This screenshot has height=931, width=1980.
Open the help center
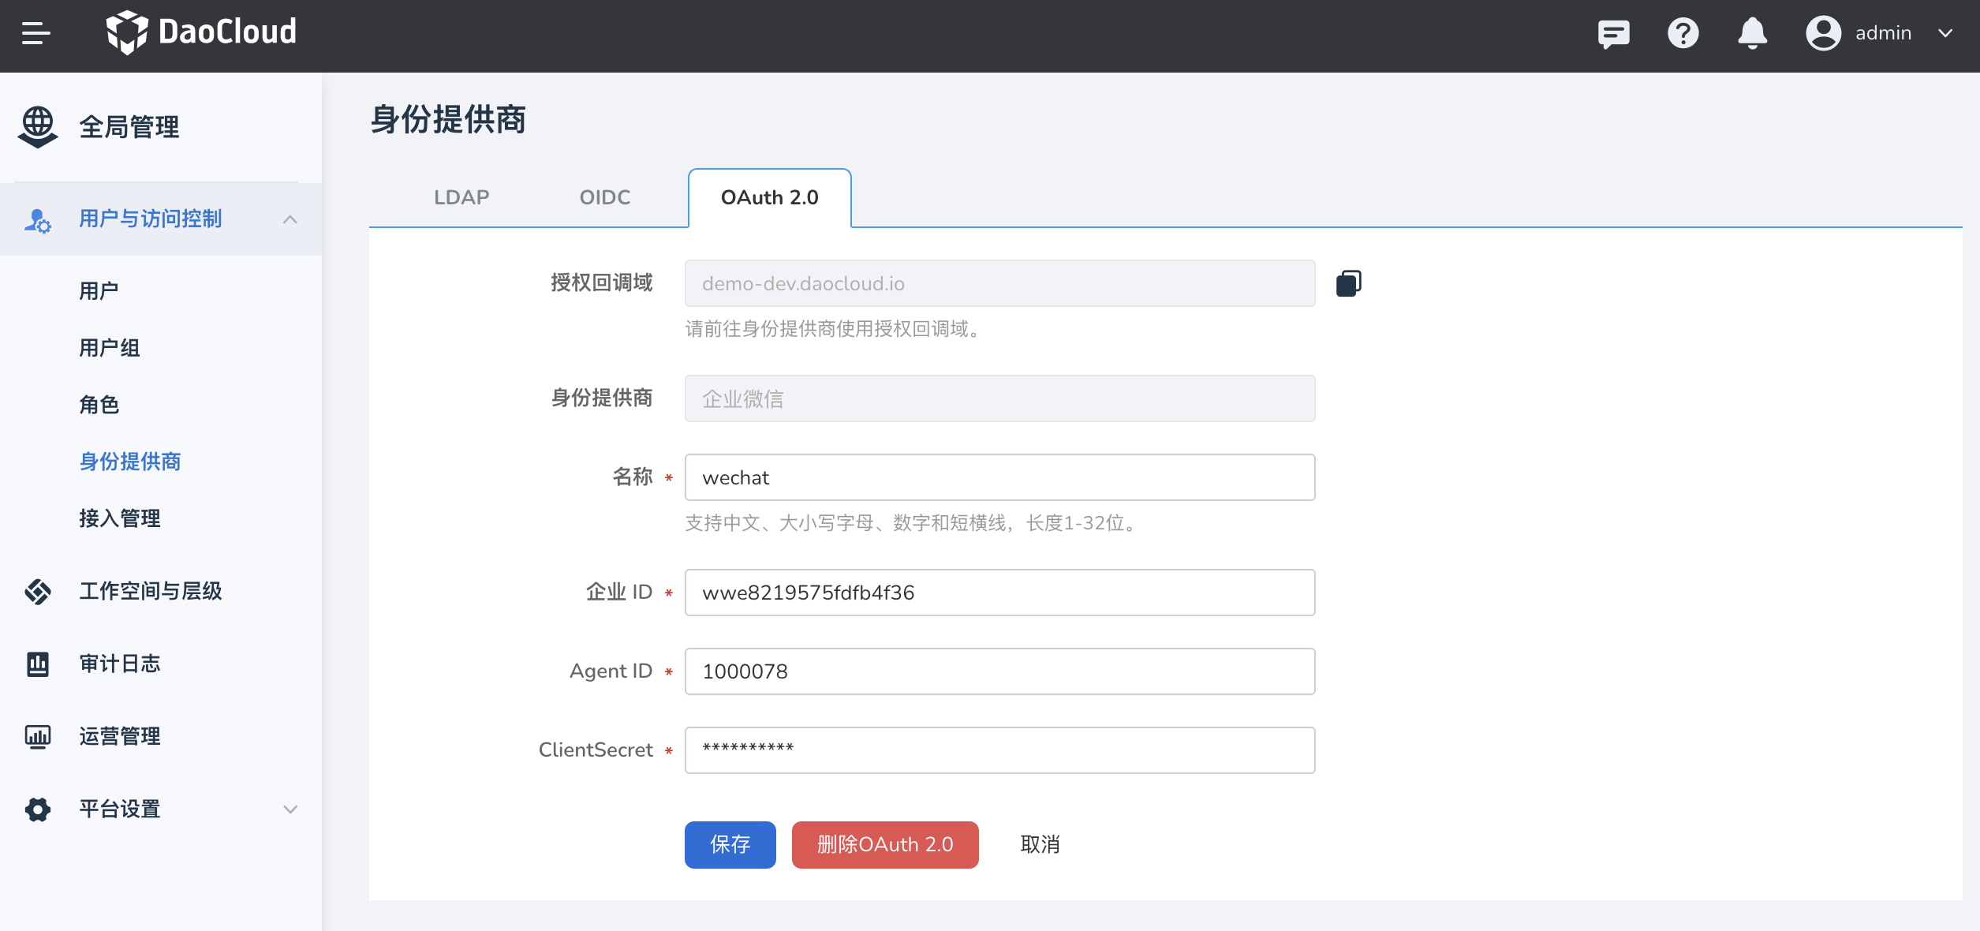(x=1683, y=33)
